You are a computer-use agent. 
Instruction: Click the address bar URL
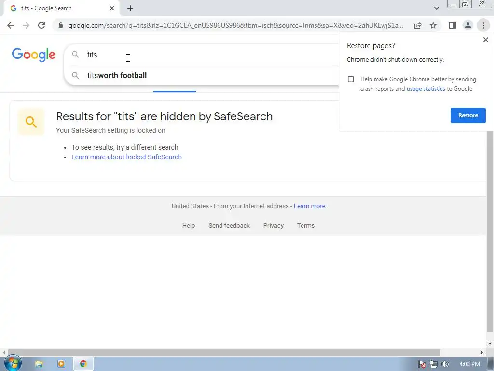tap(235, 25)
